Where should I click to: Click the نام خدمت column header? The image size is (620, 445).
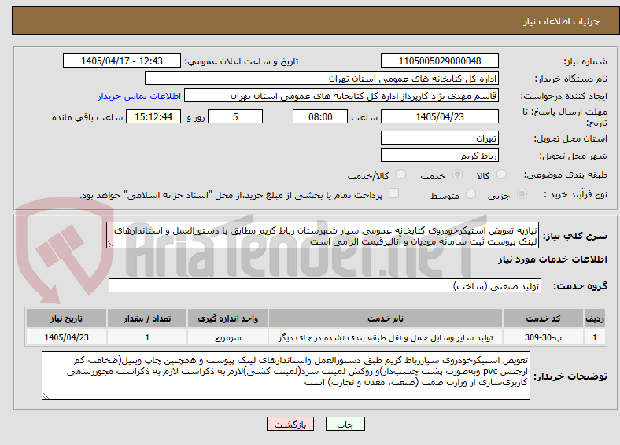click(x=386, y=318)
